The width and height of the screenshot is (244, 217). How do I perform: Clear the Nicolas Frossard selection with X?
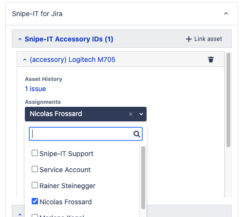pyautogui.click(x=131, y=114)
